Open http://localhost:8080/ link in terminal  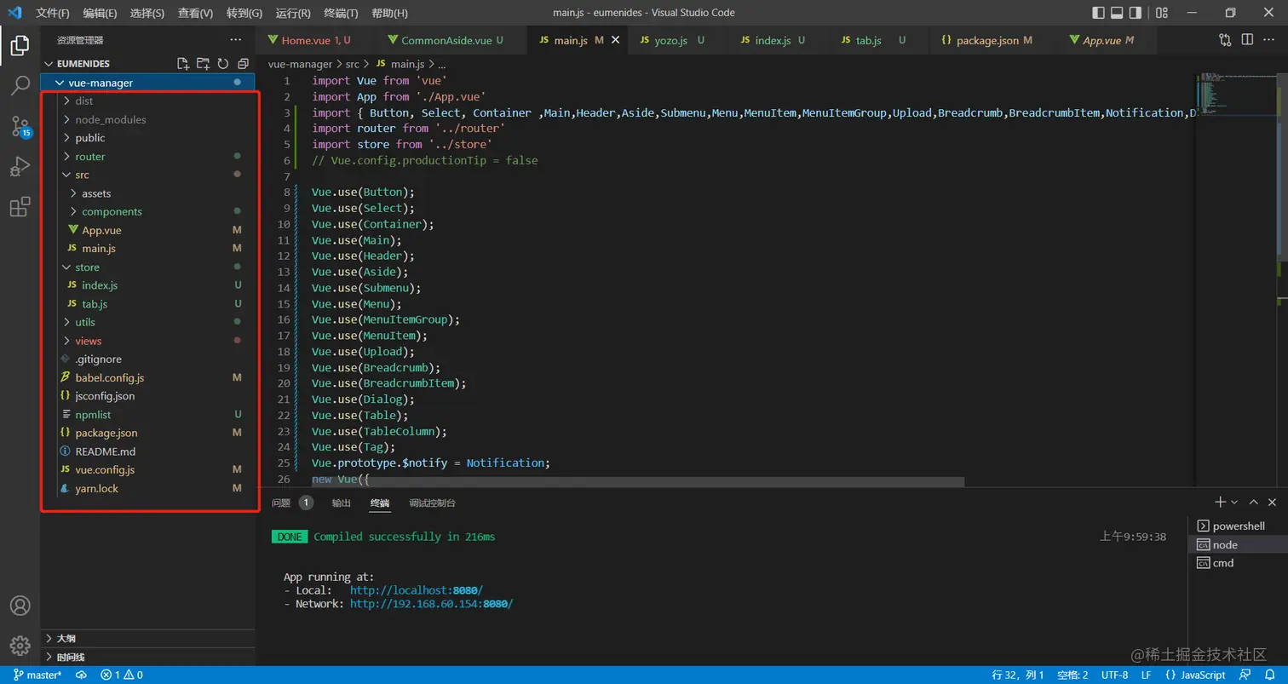[417, 590]
